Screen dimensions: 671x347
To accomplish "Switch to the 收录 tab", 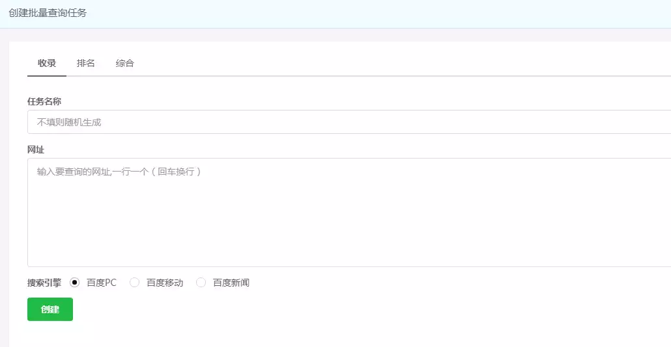I will (47, 63).
